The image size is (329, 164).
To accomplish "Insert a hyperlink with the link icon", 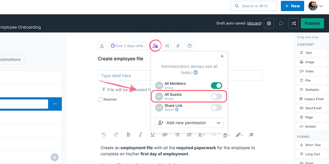I will tap(165, 135).
